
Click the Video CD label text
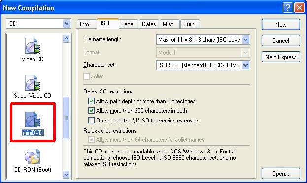(33, 59)
